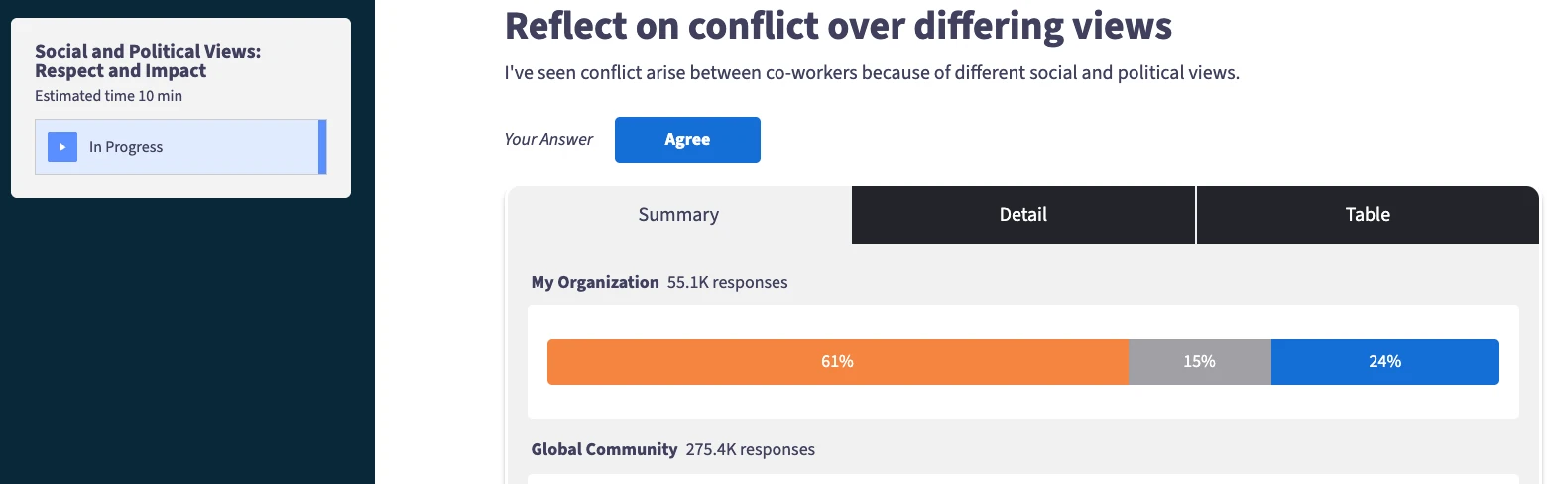This screenshot has height=484, width=1555.
Task: Click the blue progress indicator on lesson row
Action: pos(322,147)
